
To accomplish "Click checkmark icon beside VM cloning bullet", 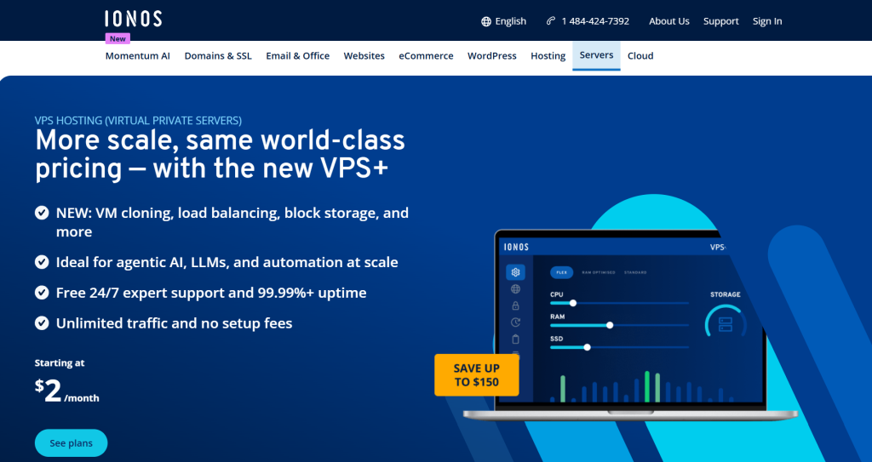I will point(42,213).
